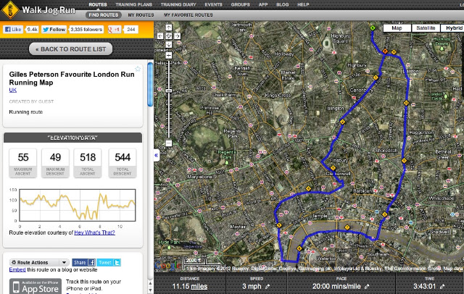The width and height of the screenshot is (464, 294).
Task: Click the 55 maximum ascent value
Action: [x=23, y=157]
